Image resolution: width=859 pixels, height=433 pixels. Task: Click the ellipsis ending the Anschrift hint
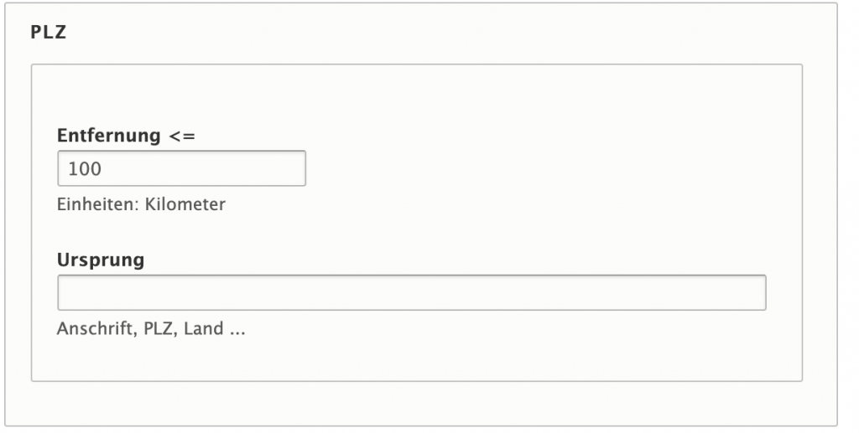pos(237,330)
